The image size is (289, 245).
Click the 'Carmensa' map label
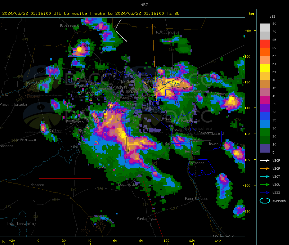click(197, 163)
